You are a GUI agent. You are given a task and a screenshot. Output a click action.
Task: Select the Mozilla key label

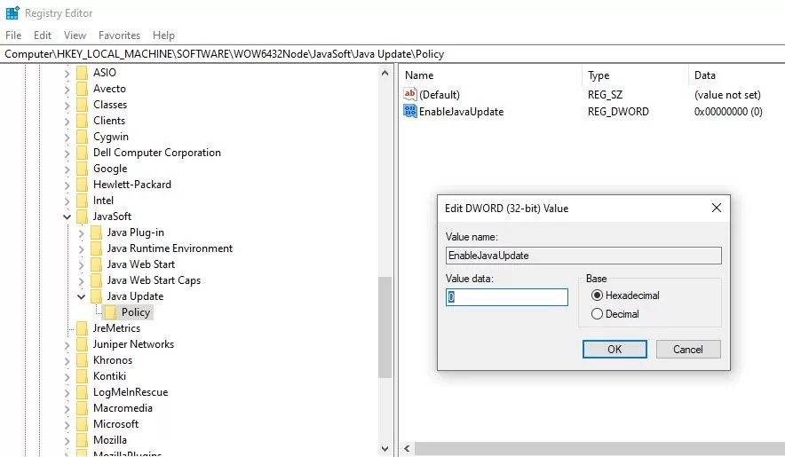(109, 440)
